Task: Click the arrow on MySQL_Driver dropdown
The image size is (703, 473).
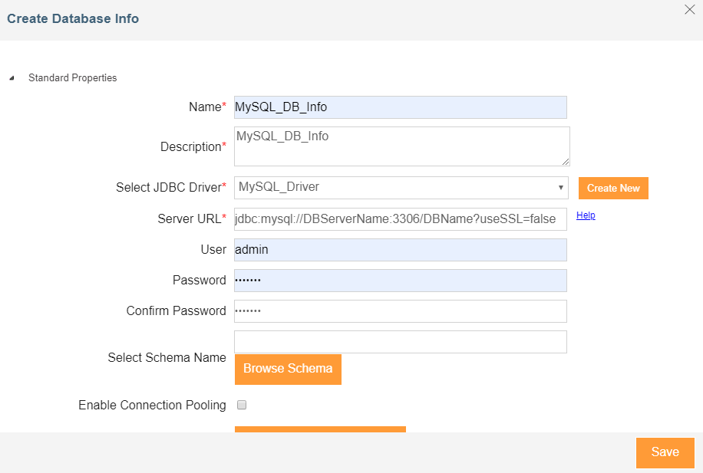Action: [x=560, y=187]
